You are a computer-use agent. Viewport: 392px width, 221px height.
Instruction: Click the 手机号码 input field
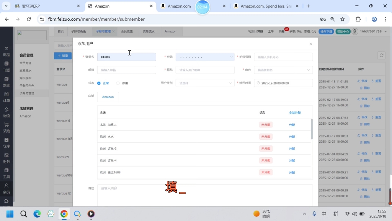(283, 57)
